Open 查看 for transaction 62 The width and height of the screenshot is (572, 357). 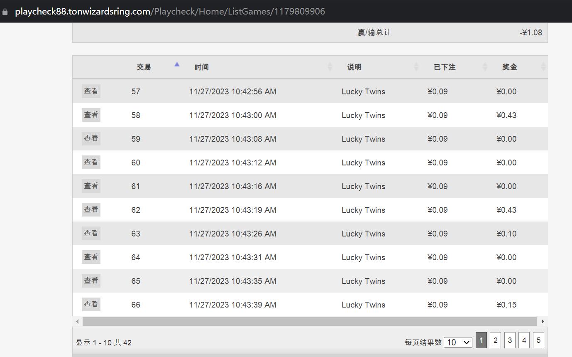[x=91, y=209]
